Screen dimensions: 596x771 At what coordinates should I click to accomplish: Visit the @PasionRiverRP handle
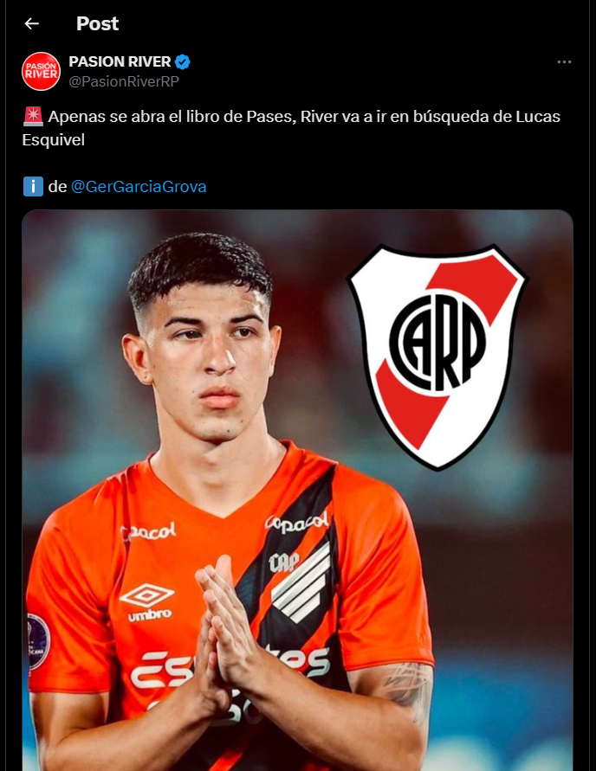[124, 81]
